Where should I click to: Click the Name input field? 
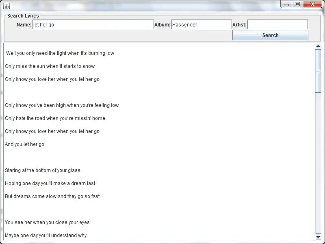pyautogui.click(x=93, y=24)
